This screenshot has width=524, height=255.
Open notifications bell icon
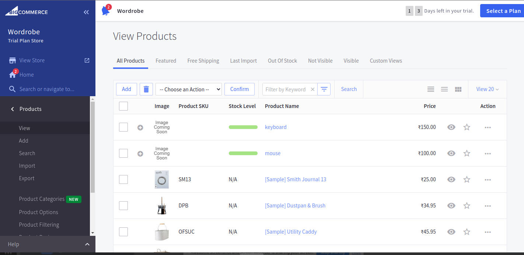(x=106, y=11)
